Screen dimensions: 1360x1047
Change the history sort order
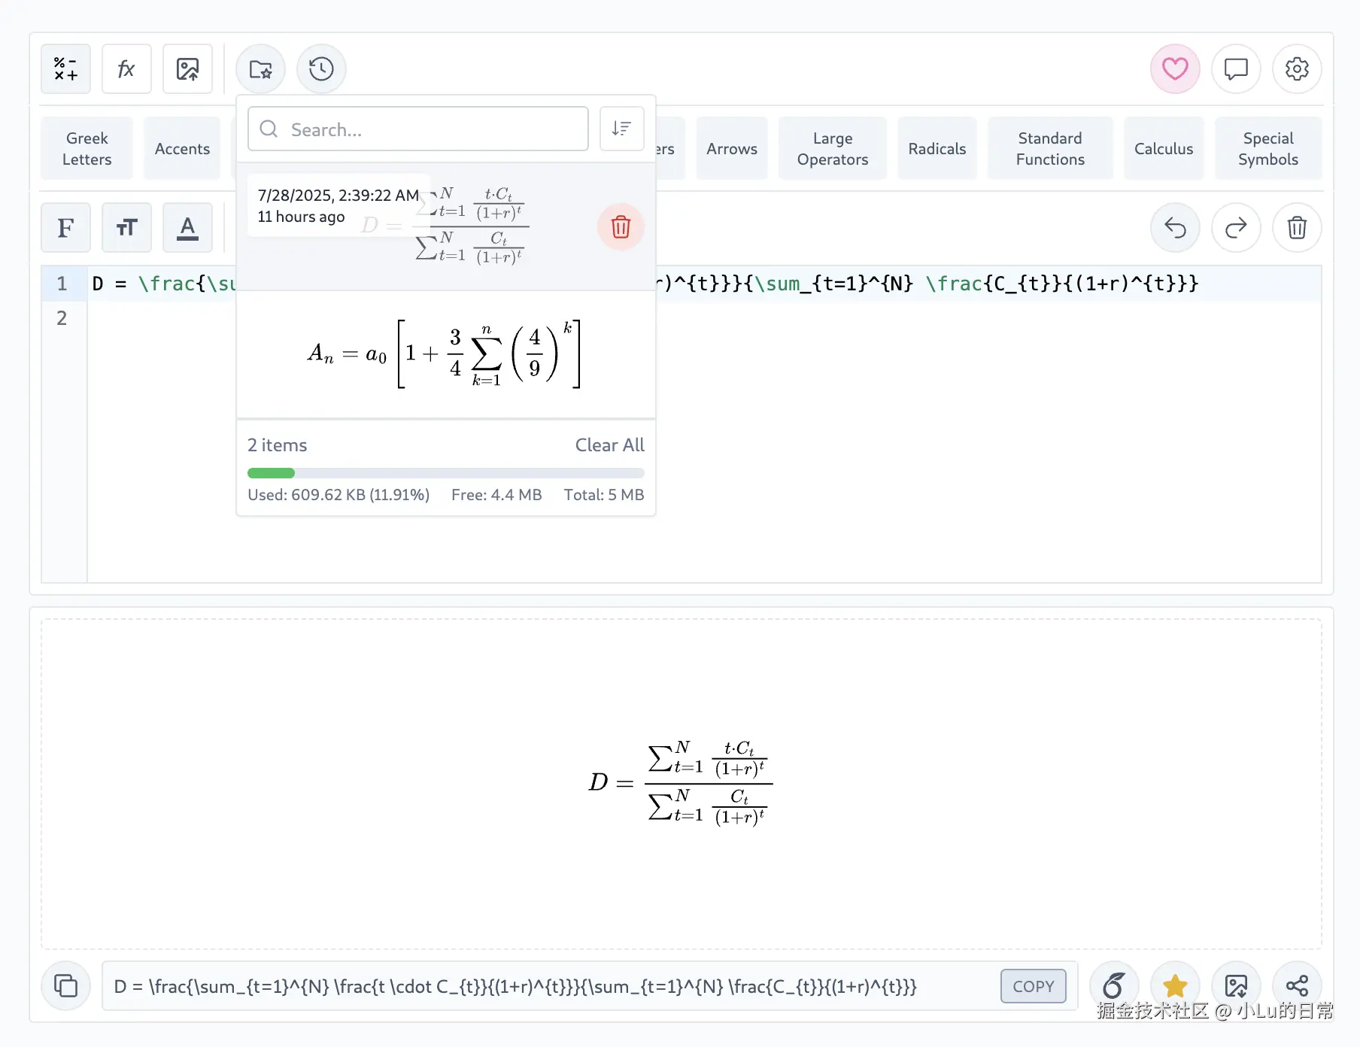coord(621,129)
